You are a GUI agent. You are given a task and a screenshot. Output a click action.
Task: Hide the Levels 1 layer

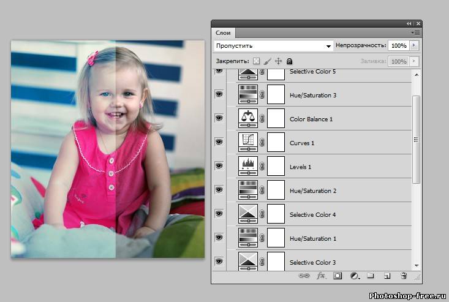click(219, 166)
